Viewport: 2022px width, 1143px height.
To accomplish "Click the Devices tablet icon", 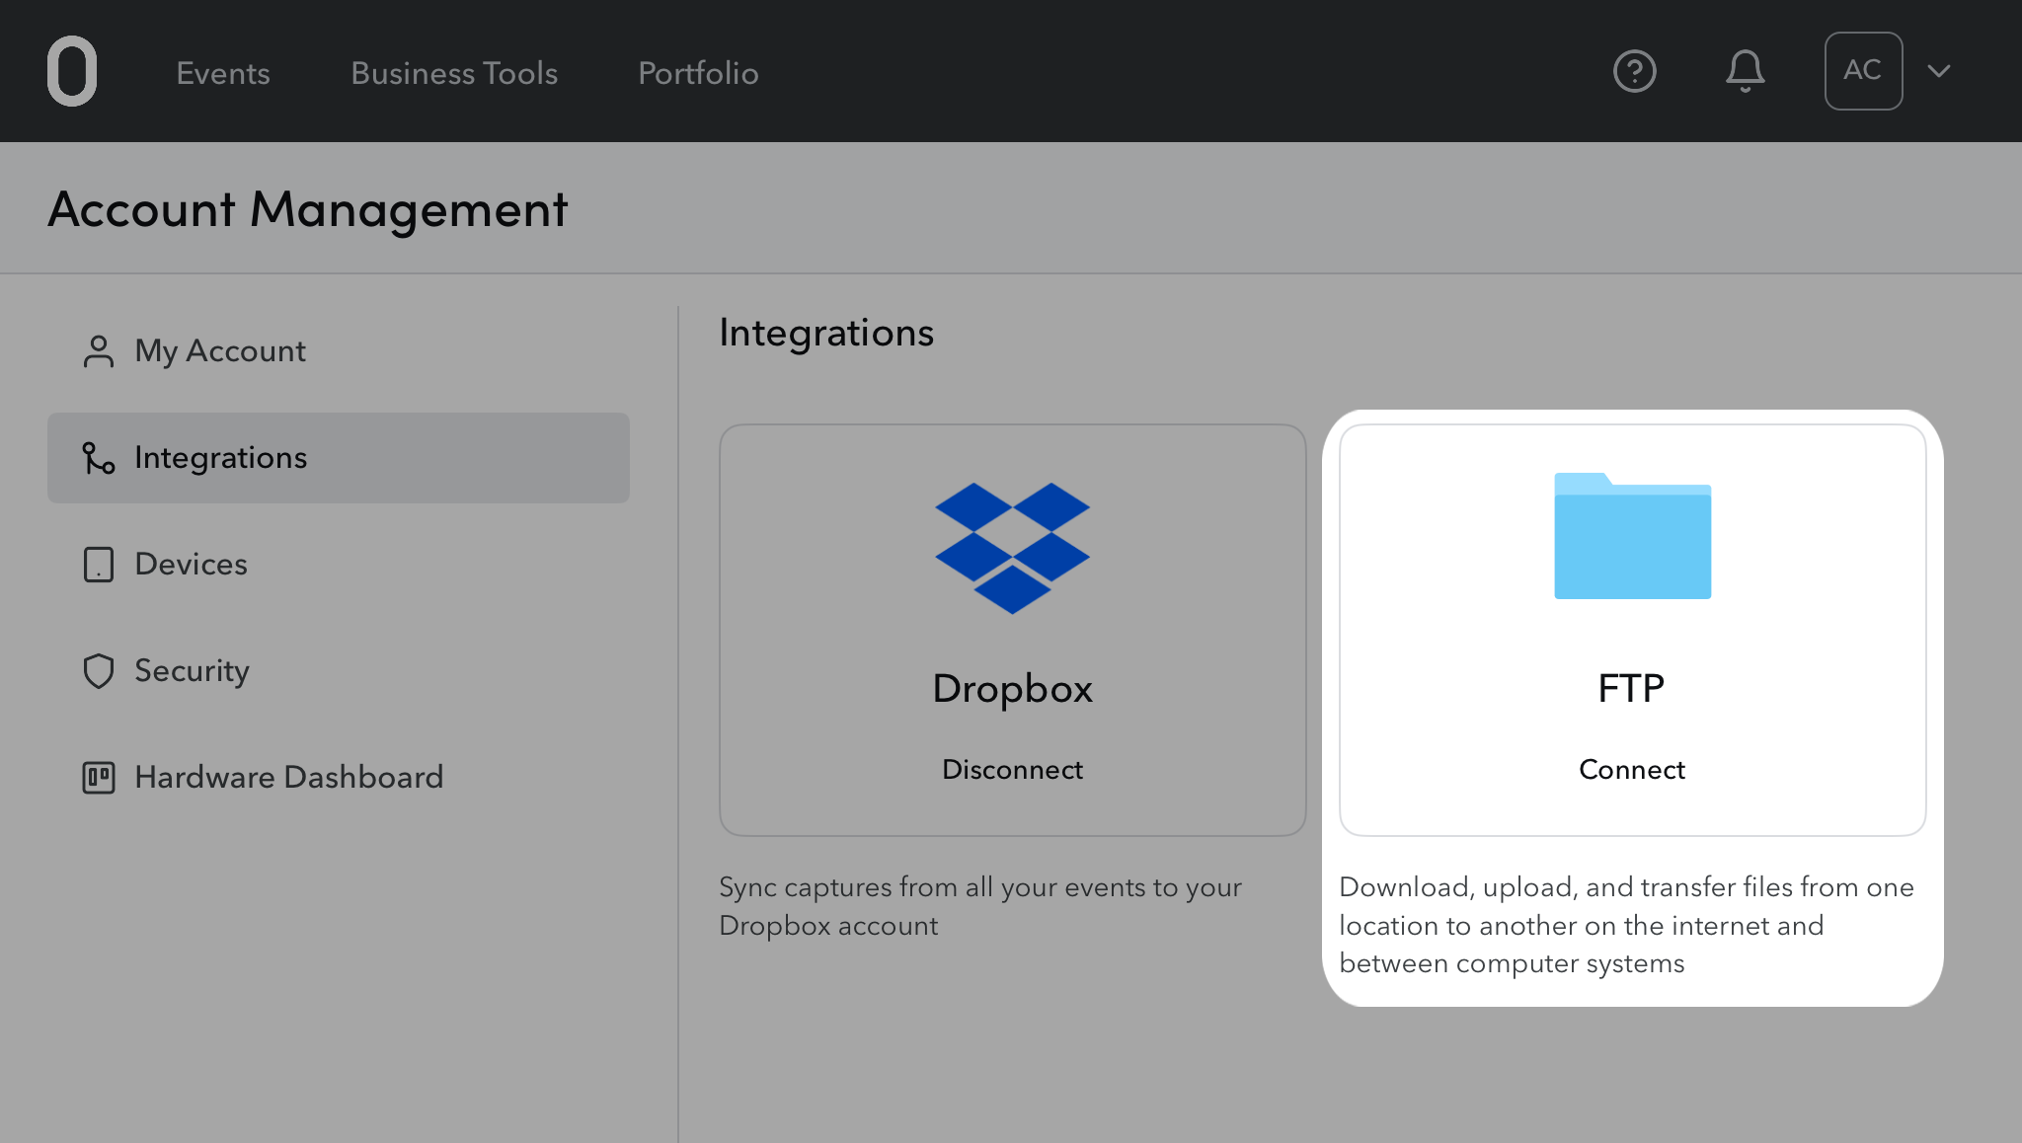I will click(99, 565).
